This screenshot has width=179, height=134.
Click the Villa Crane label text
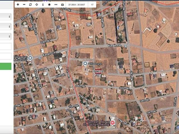(x=95, y=64)
